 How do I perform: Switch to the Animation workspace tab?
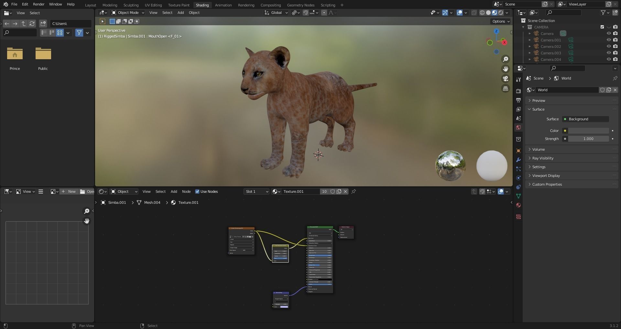[x=223, y=5]
